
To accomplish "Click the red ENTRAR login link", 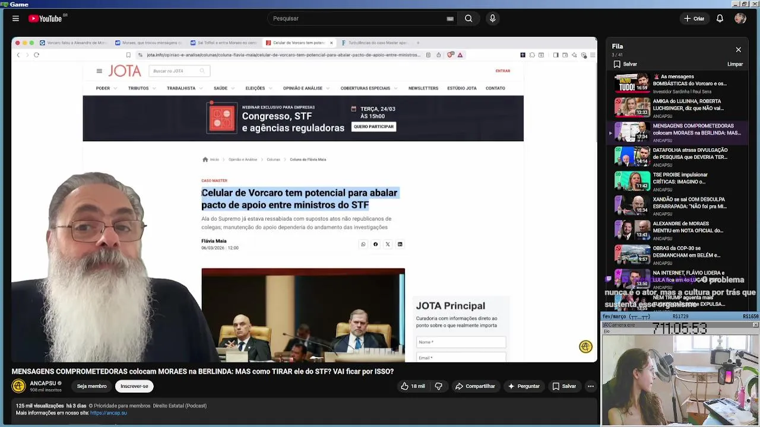I will pos(503,71).
